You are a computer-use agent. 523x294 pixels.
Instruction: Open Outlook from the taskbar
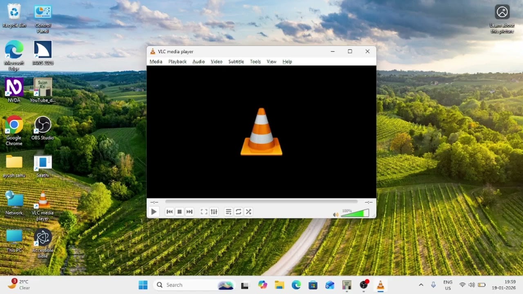pos(330,285)
